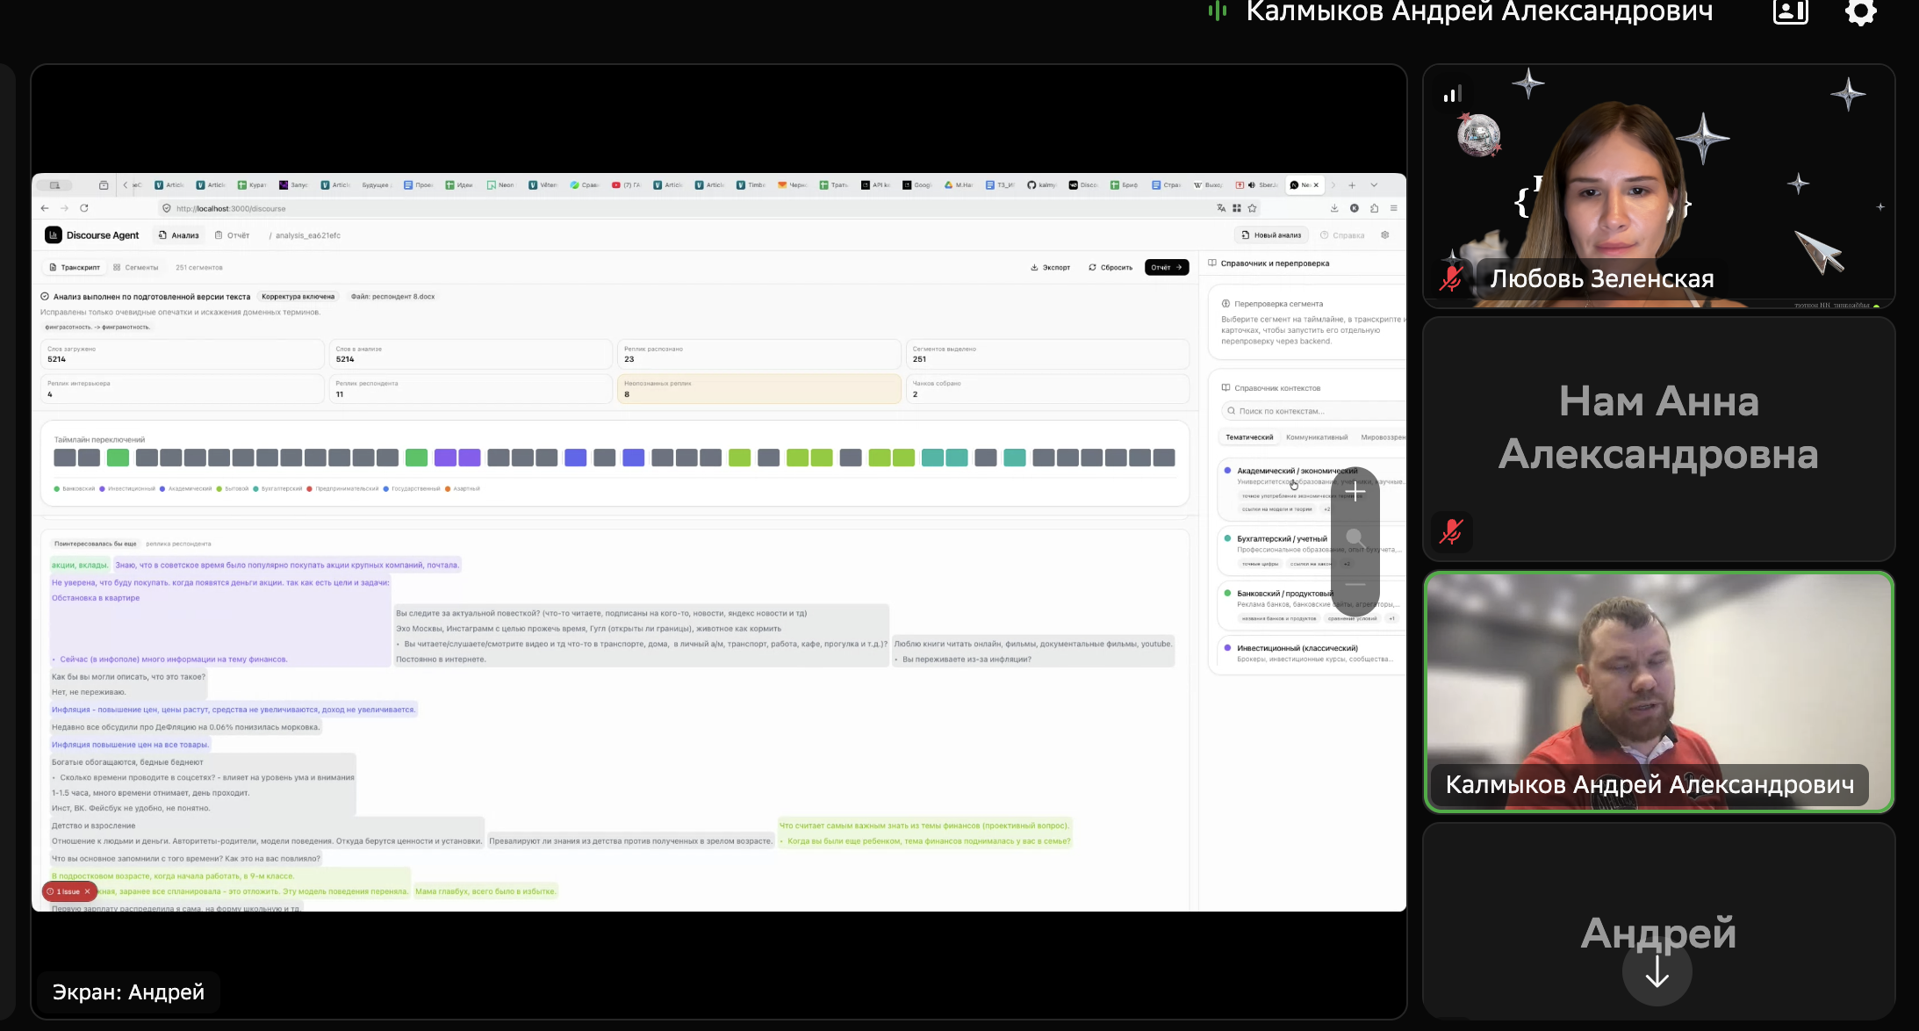Open Discourse Agent settings gear
1919x1031 pixels.
(x=1385, y=234)
